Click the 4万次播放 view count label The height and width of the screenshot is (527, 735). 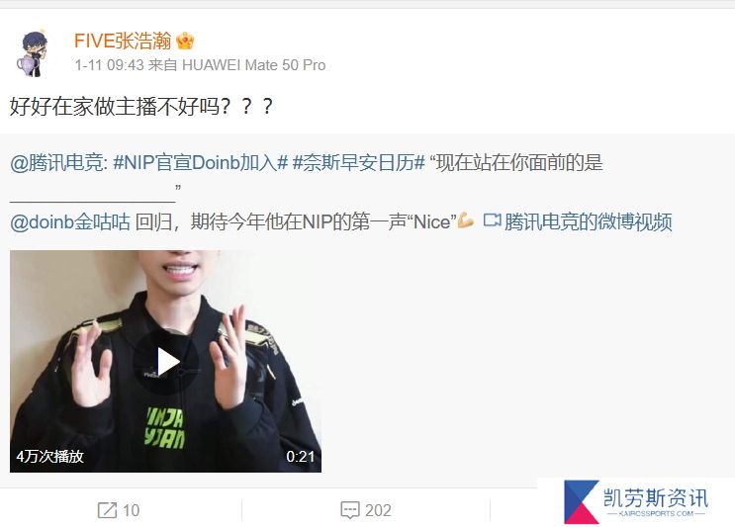click(50, 456)
